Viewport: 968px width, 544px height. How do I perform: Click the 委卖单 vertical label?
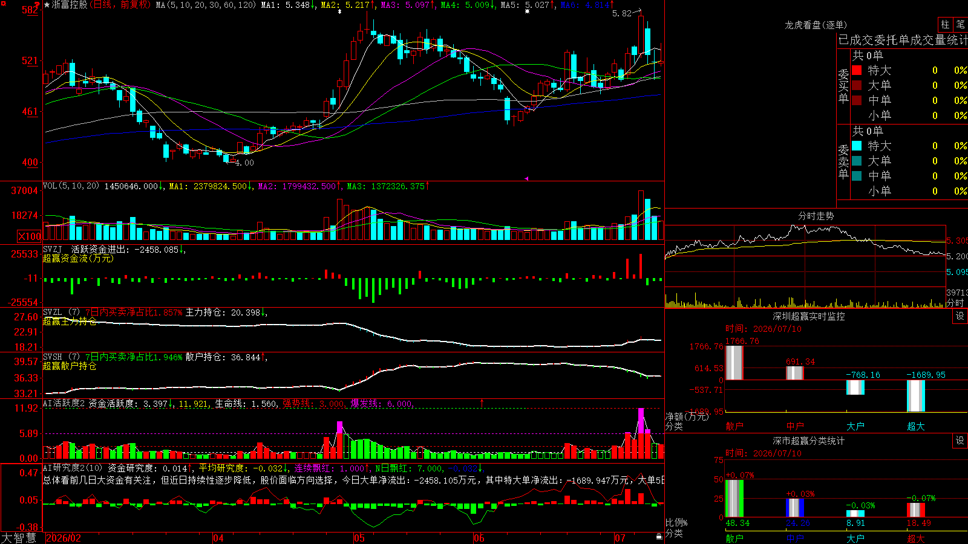click(843, 161)
